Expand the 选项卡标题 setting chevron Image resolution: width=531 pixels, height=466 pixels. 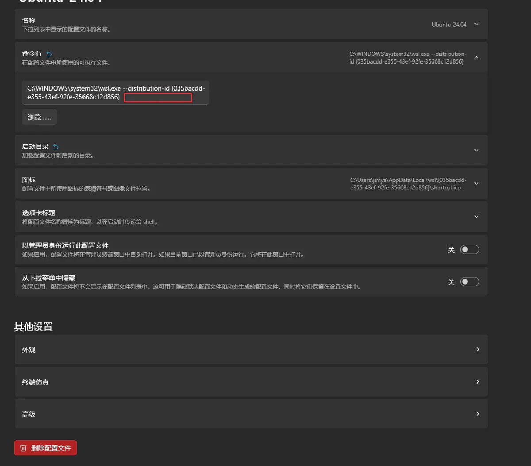coord(477,216)
